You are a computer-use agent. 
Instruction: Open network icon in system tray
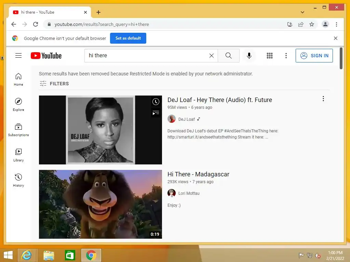[310, 255]
